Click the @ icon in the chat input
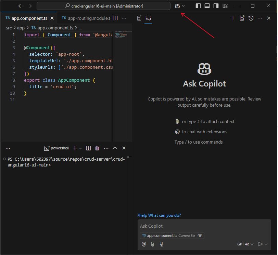Viewport: 278px width, 255px height. [x=144, y=244]
